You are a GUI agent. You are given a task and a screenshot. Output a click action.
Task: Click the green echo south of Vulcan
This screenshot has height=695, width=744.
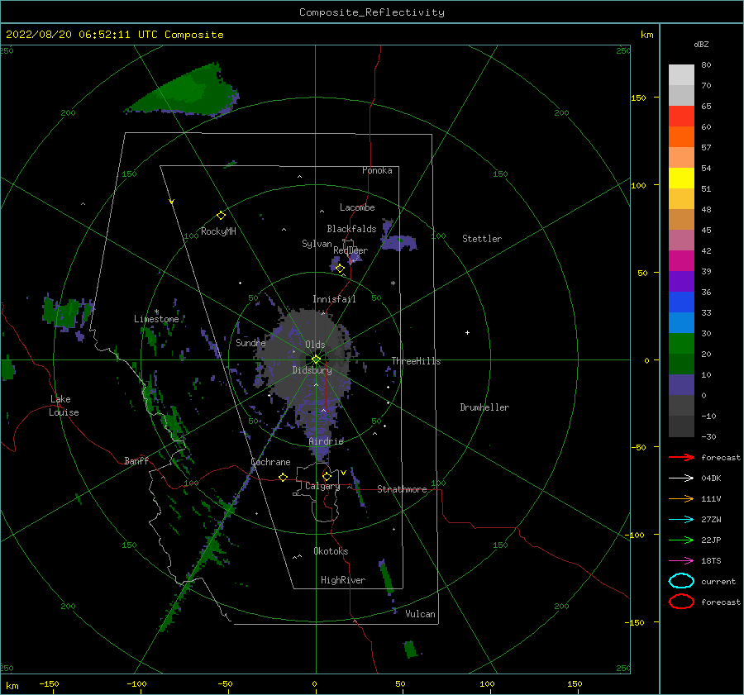tap(410, 649)
